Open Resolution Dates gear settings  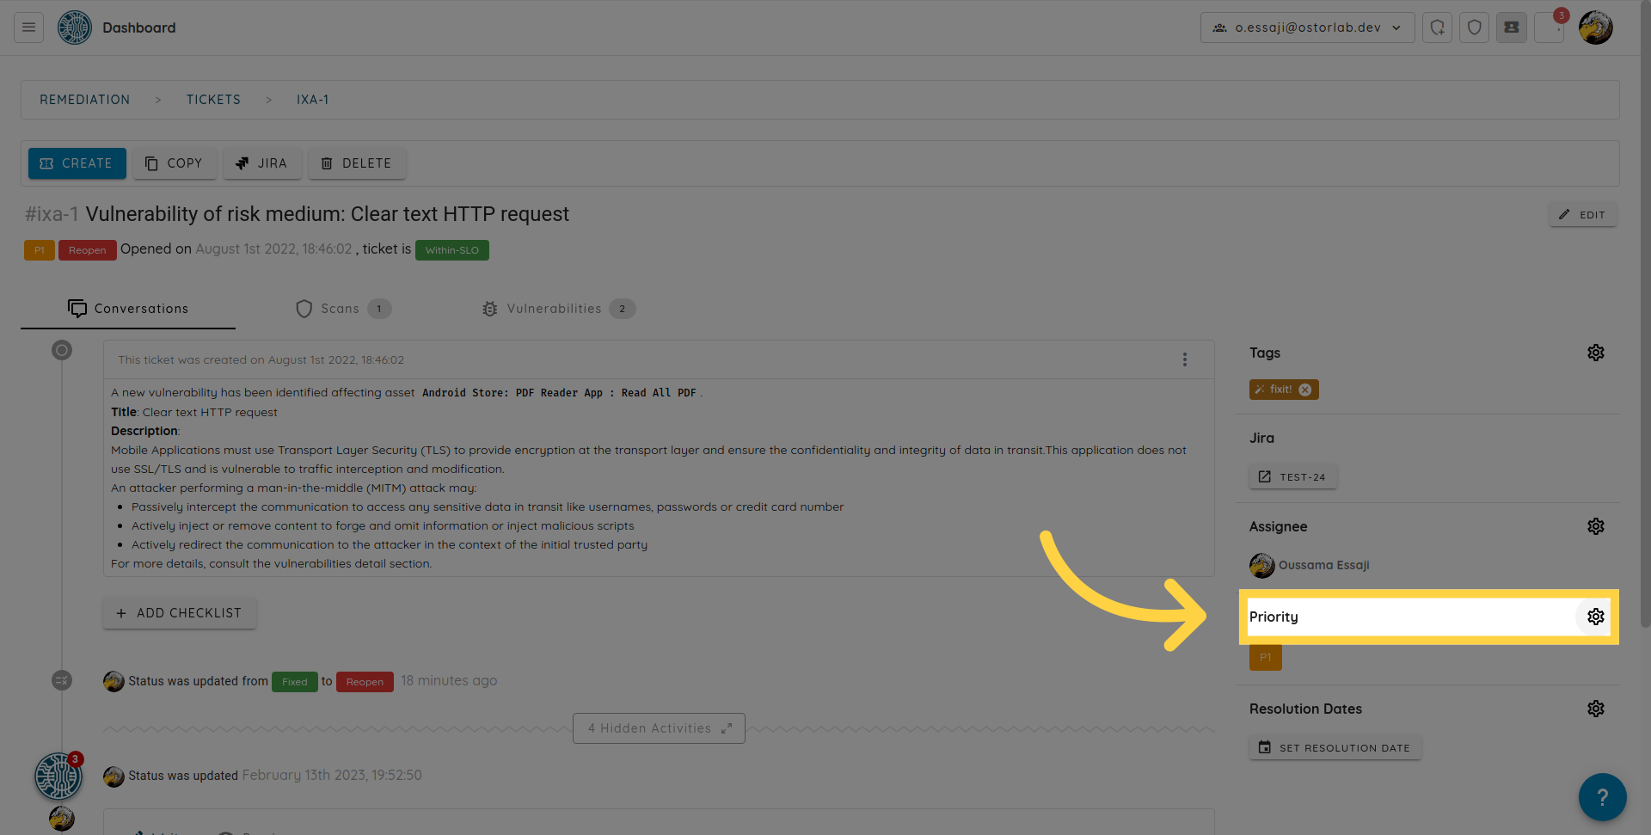tap(1595, 709)
